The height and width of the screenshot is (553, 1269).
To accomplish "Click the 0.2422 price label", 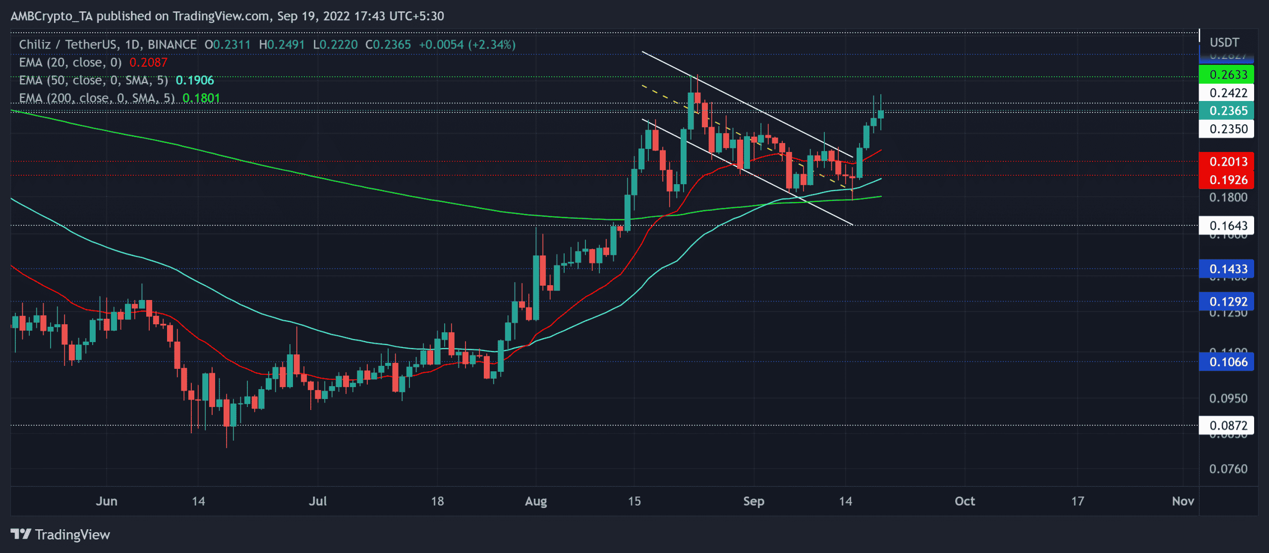I will point(1226,93).
